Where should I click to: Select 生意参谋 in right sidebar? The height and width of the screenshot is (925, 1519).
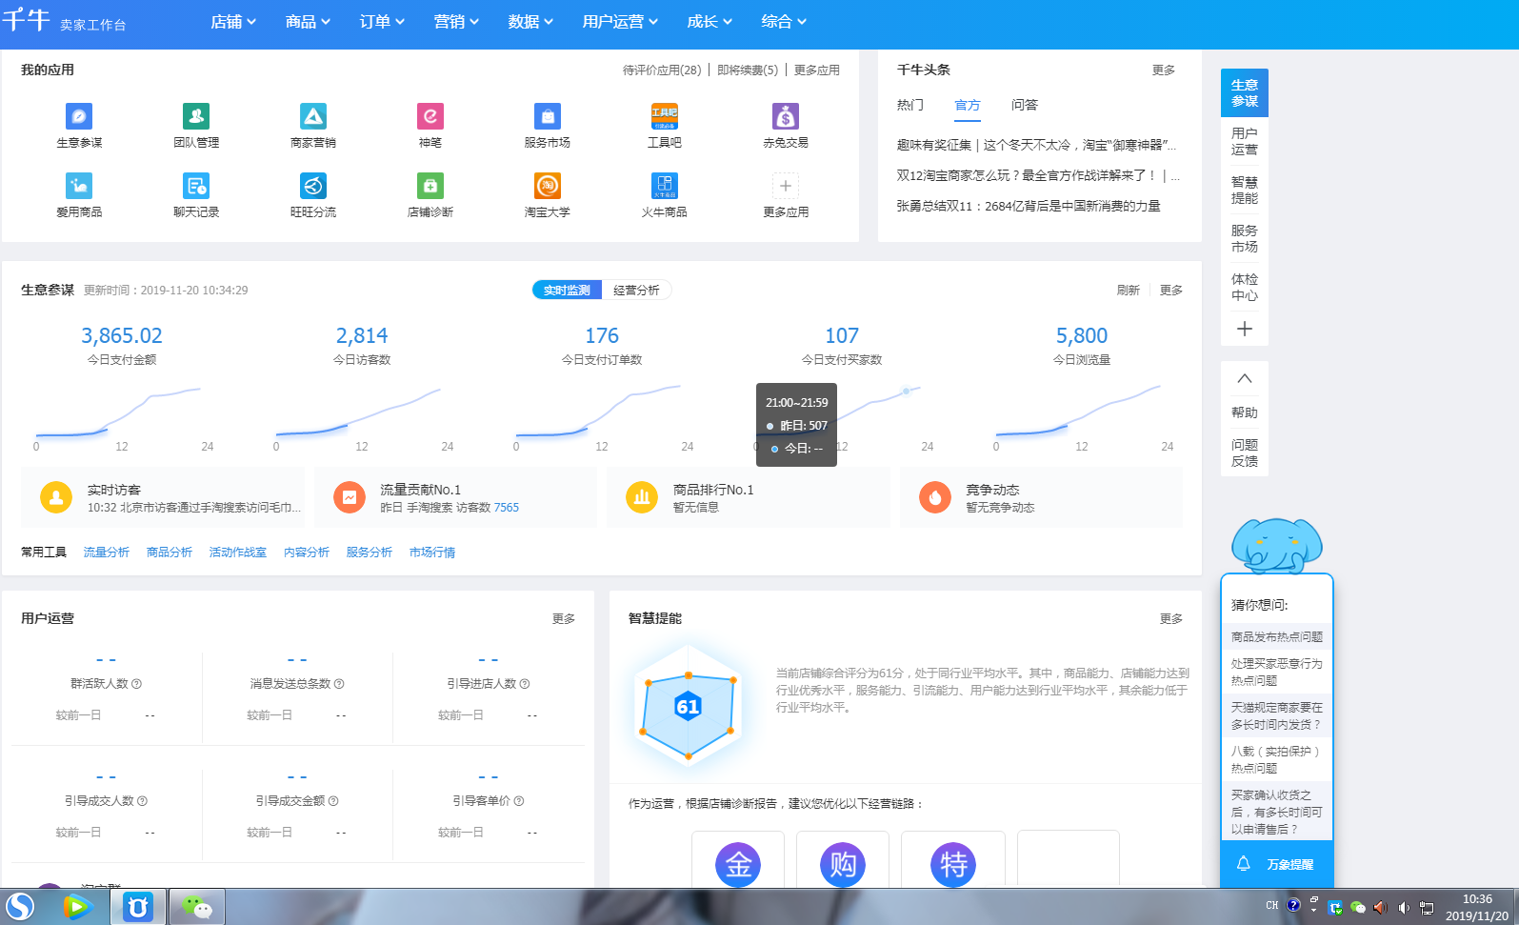[1245, 93]
